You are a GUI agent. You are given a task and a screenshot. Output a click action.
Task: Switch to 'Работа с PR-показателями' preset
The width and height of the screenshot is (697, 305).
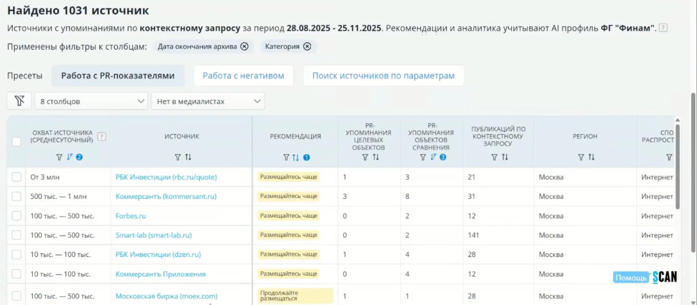[x=118, y=76]
